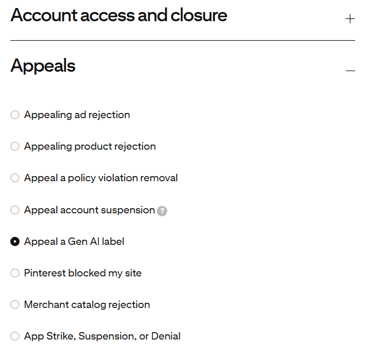Click 'Appealing product rejection' option text

click(90, 147)
